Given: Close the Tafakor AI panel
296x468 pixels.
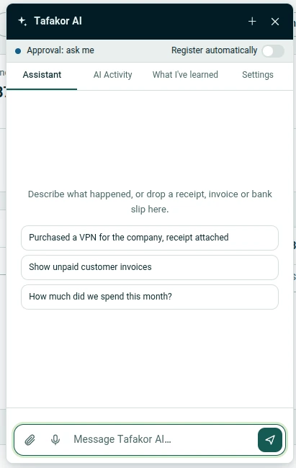Looking at the screenshot, I should tap(275, 22).
